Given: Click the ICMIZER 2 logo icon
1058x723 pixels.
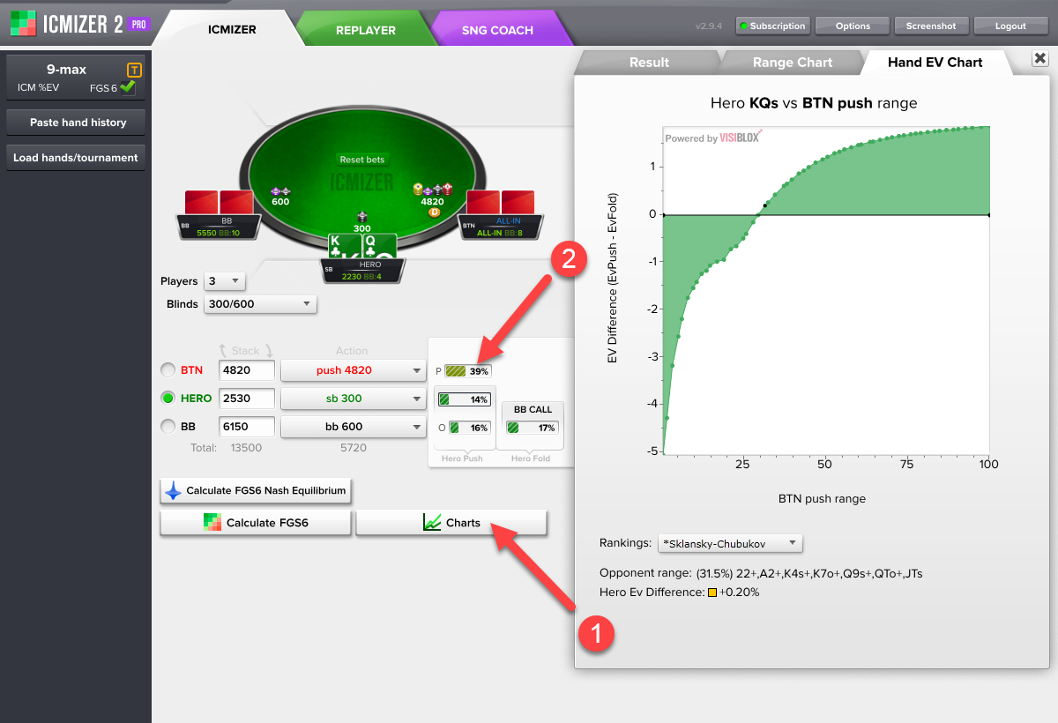Looking at the screenshot, I should point(23,24).
